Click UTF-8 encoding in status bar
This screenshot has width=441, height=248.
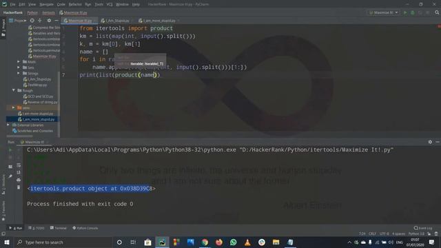384,234
